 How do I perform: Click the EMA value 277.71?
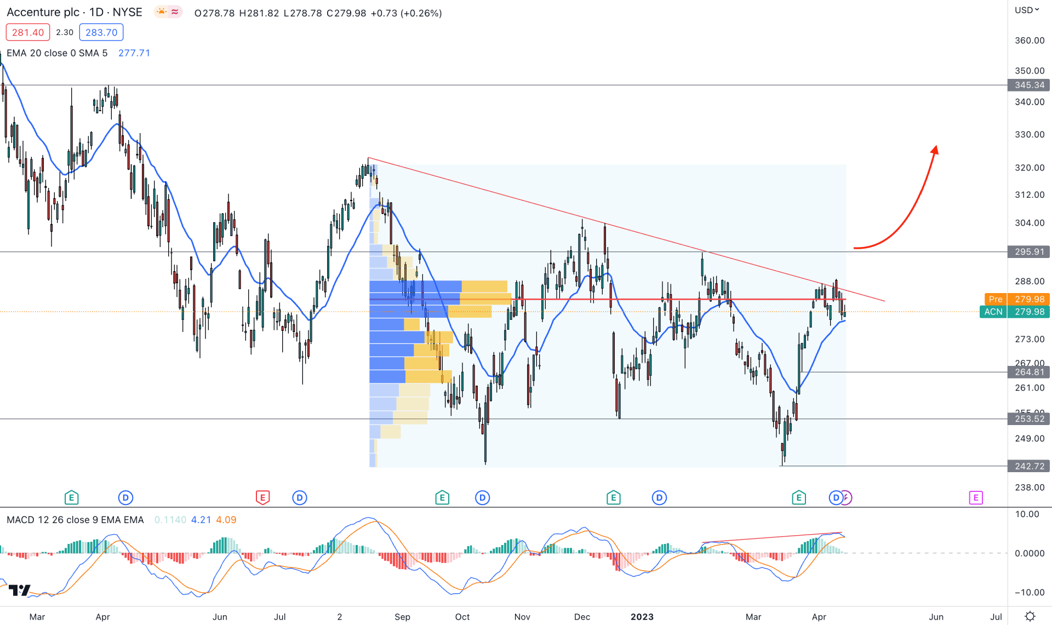click(134, 53)
